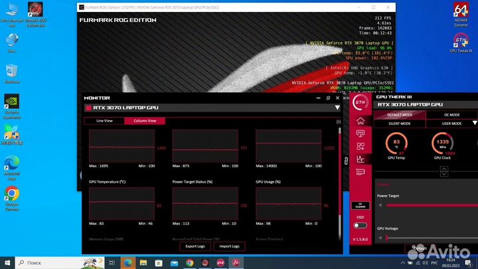The height and width of the screenshot is (269, 478).
Task: Click the Import Logs button
Action: [x=229, y=246]
